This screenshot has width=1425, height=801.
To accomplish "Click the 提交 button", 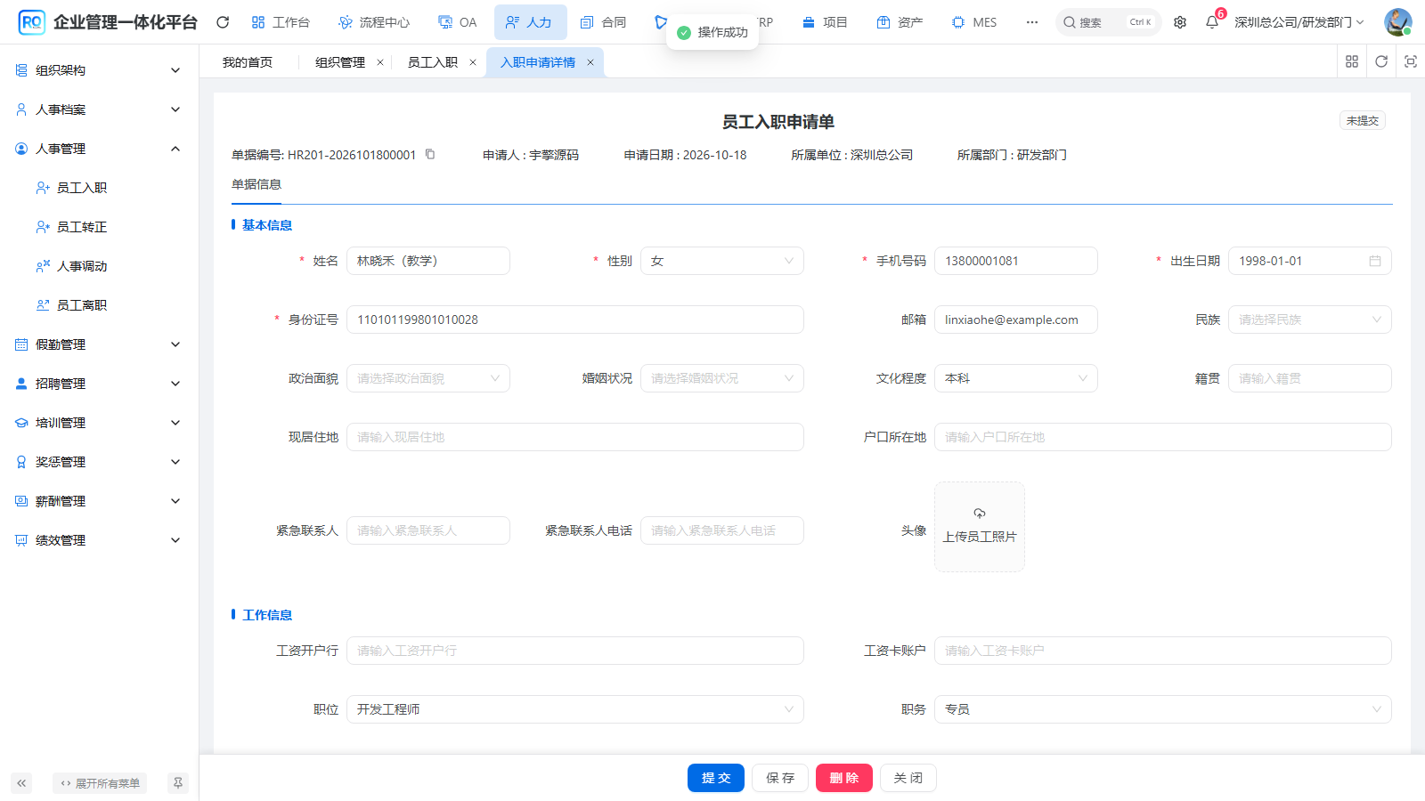I will (x=716, y=778).
